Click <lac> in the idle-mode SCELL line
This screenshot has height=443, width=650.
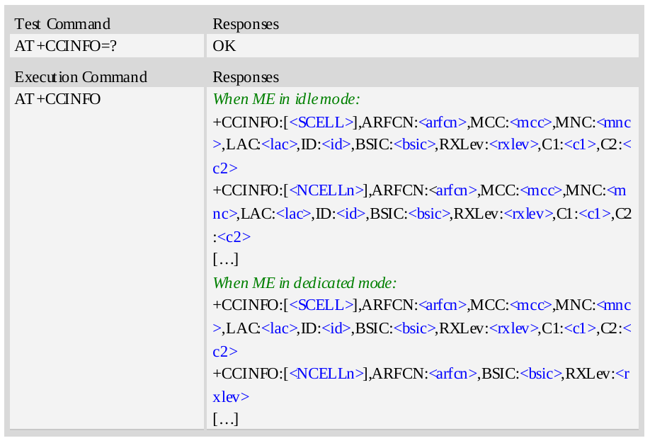point(280,145)
